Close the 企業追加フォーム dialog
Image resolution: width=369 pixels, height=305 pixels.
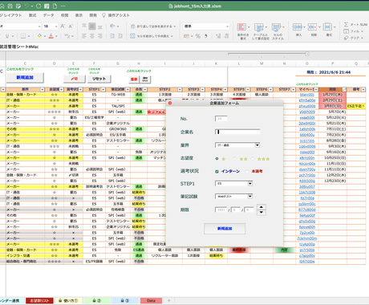tap(170, 103)
